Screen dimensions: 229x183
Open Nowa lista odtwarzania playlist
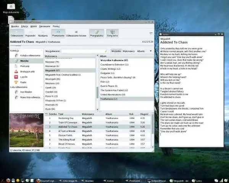(x=27, y=97)
